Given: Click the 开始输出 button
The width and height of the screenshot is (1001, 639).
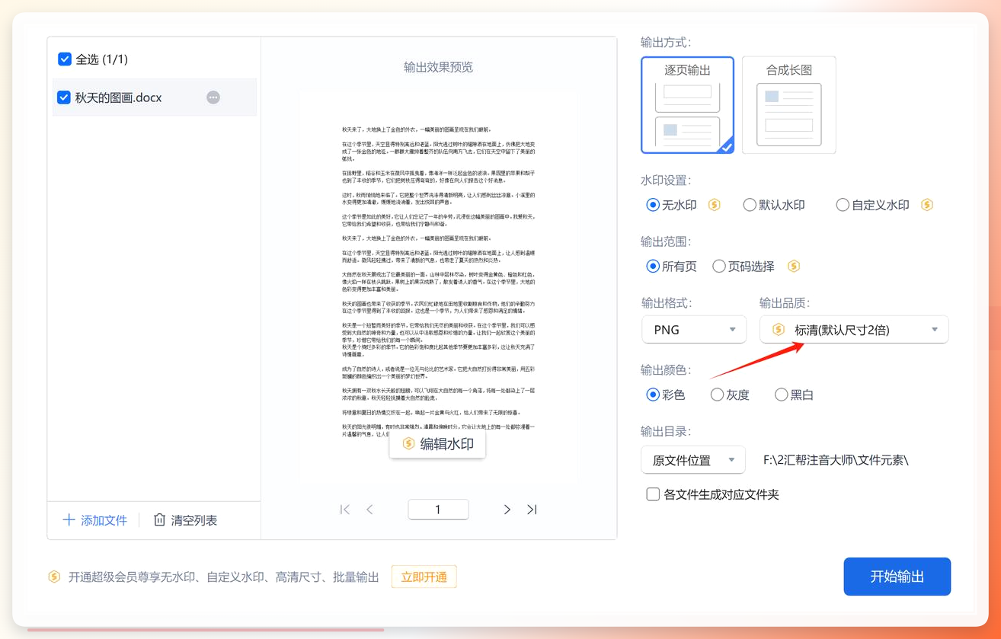Looking at the screenshot, I should pos(897,577).
